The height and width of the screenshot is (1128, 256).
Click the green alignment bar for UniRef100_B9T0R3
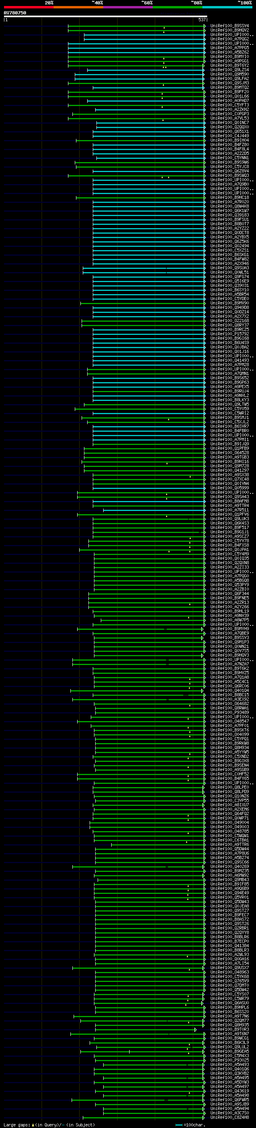[x=146, y=1030]
